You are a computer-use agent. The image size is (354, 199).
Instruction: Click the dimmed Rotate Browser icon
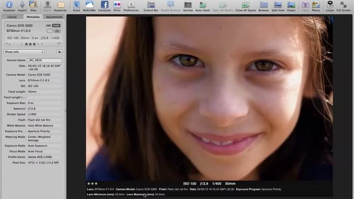171,4
